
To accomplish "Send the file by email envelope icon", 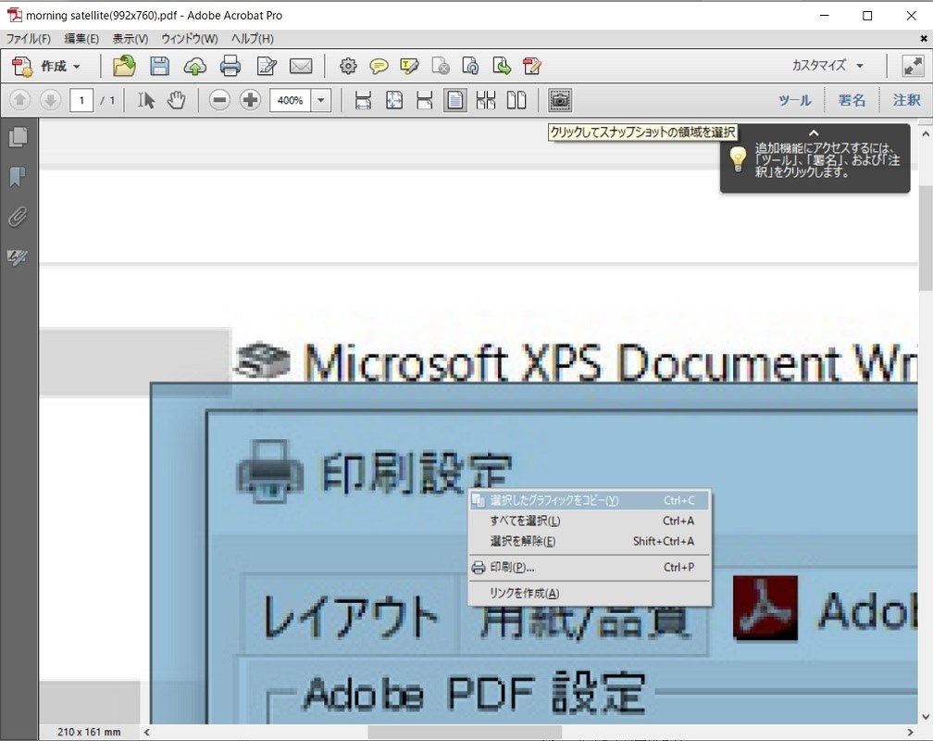I will tap(301, 66).
